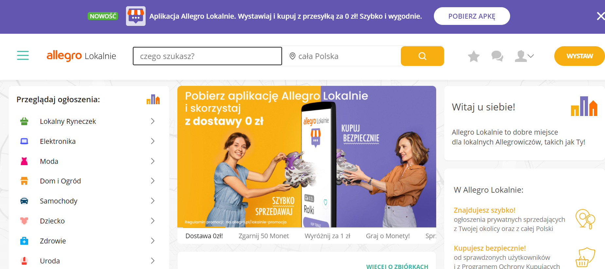Open messages chat bubble icon
Viewport: 605px width, 269px height.
[497, 56]
